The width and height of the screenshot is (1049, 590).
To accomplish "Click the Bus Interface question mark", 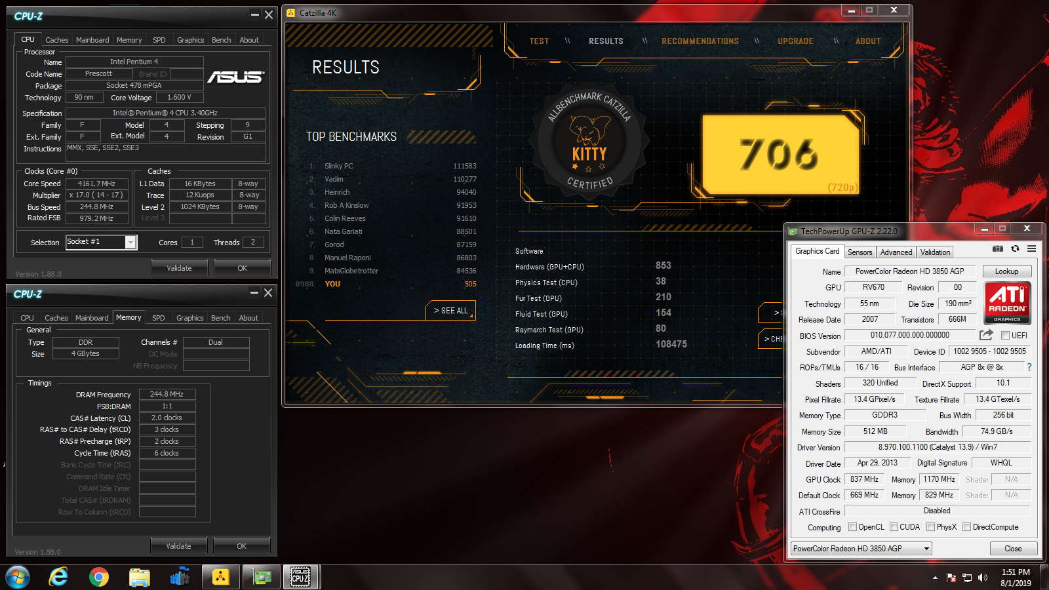I will pyautogui.click(x=1029, y=367).
